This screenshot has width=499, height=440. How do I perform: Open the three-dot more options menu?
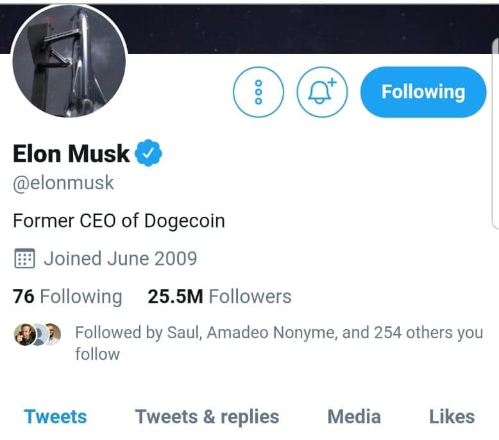click(x=258, y=92)
